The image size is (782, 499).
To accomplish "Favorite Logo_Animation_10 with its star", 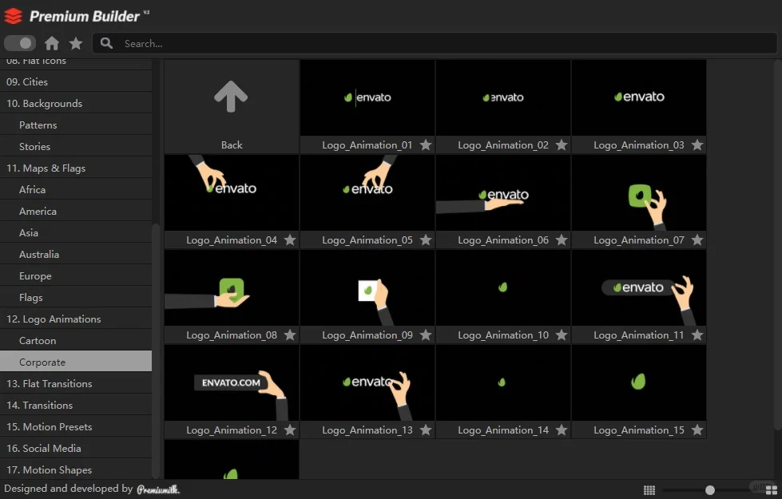I will coord(562,335).
